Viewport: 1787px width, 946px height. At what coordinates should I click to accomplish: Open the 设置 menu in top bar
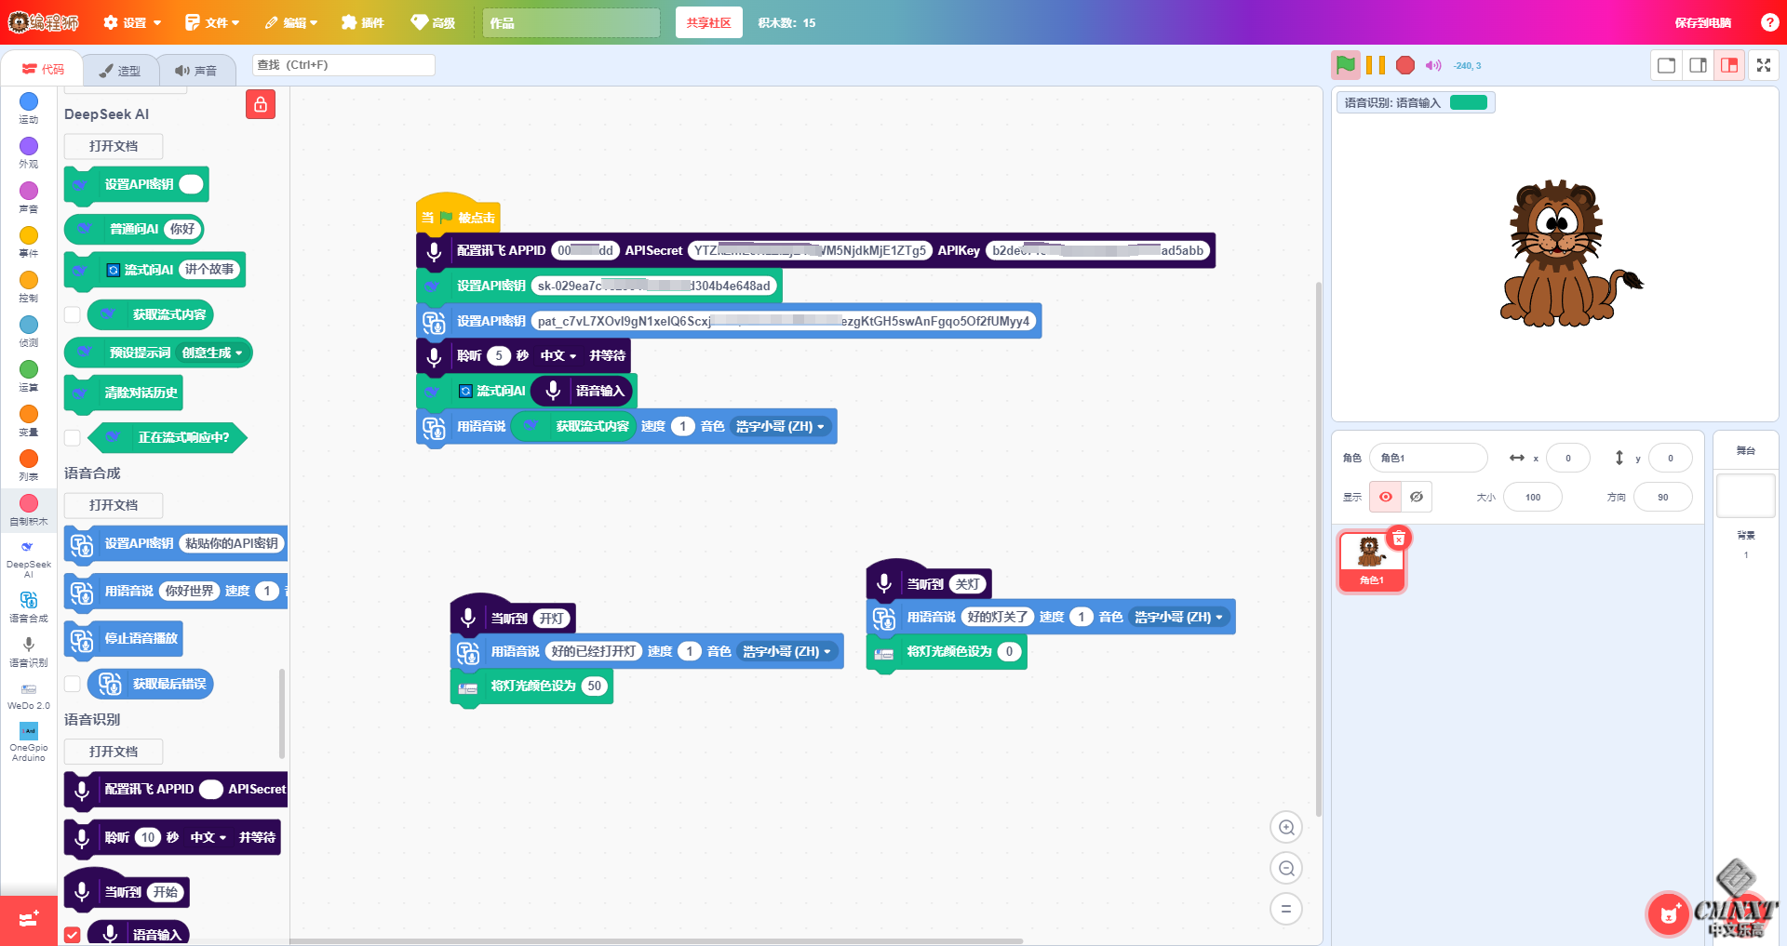132,22
